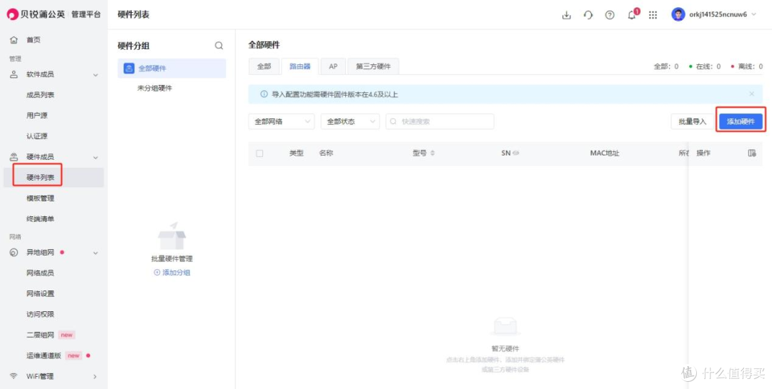Viewport: 772px width, 389px height.
Task: Collapse the 异地组网 menu chevron
Action: click(x=96, y=253)
